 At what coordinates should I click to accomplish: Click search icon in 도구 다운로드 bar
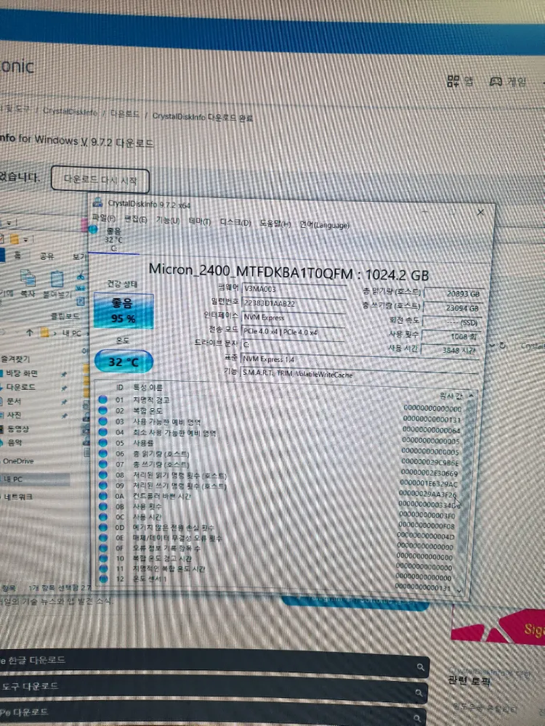[419, 693]
